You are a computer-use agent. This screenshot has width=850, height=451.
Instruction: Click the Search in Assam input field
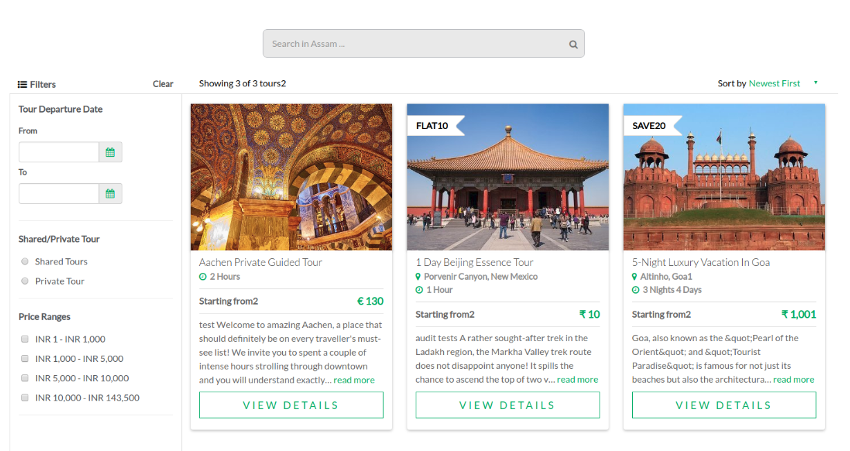(415, 44)
